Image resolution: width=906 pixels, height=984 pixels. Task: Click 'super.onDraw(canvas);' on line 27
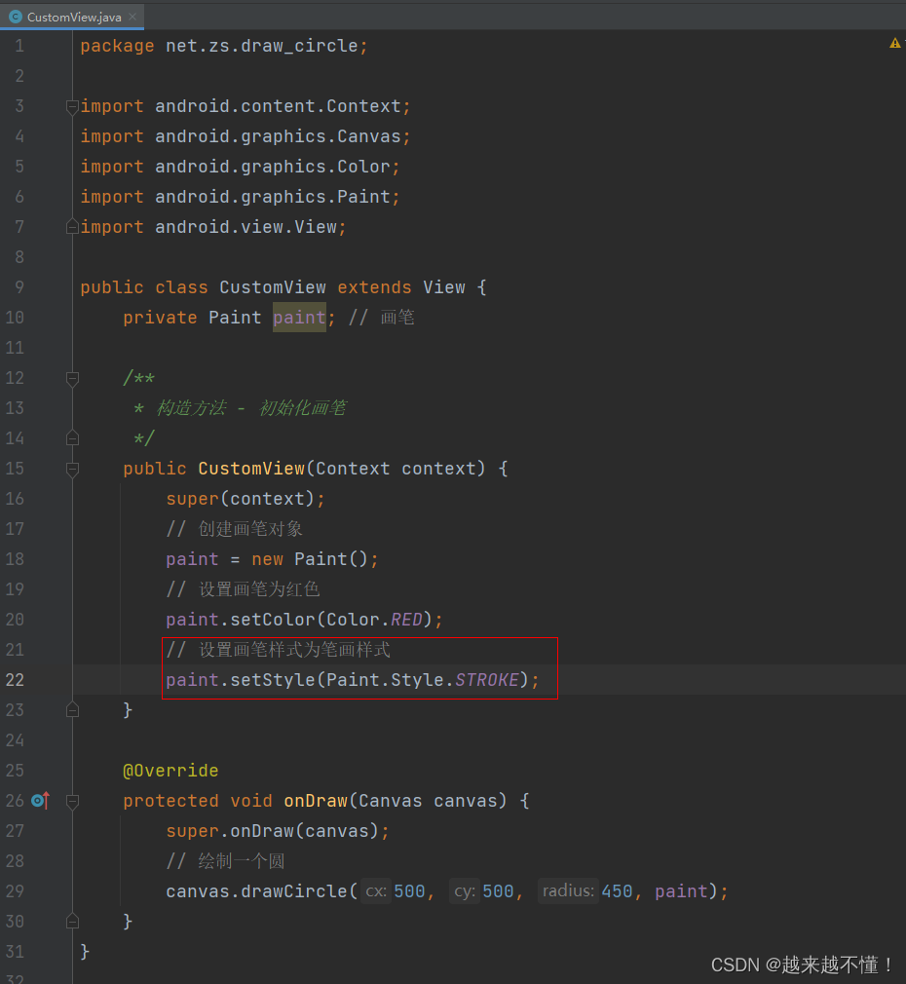click(x=278, y=831)
